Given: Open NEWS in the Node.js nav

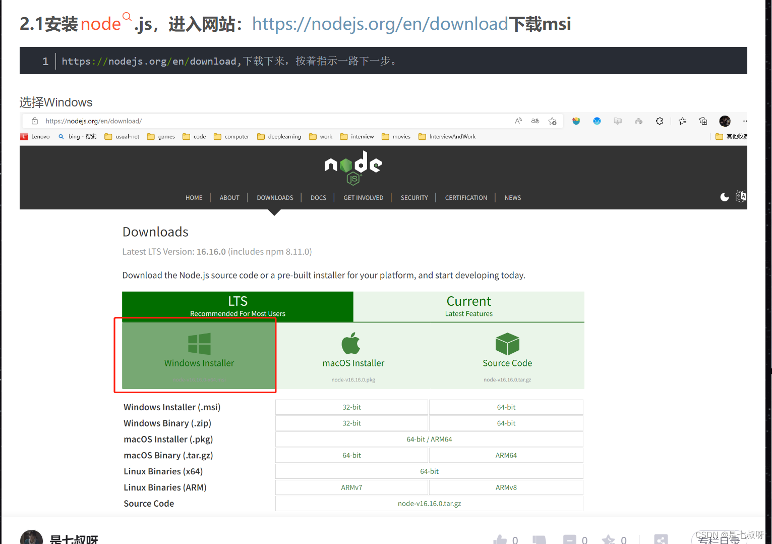Looking at the screenshot, I should pyautogui.click(x=513, y=198).
